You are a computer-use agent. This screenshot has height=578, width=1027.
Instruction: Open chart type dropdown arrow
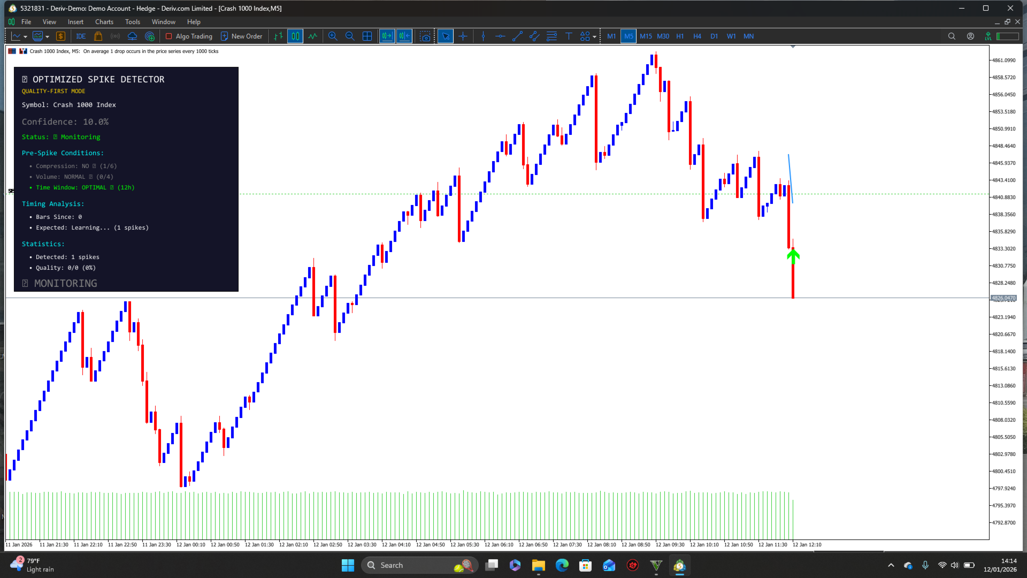click(25, 37)
